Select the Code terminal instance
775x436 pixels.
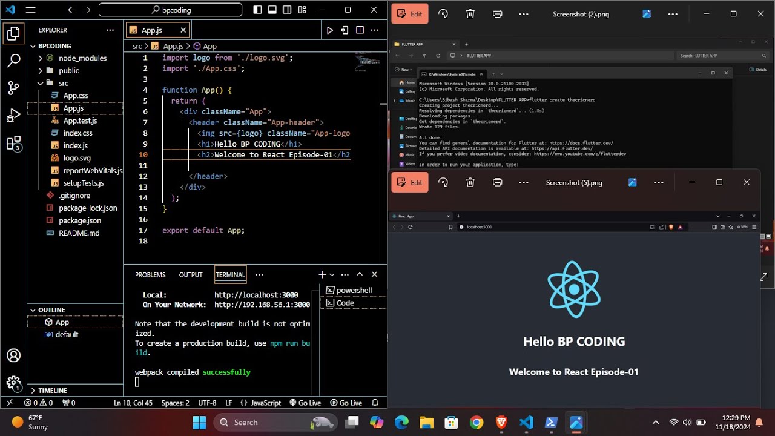pos(354,303)
